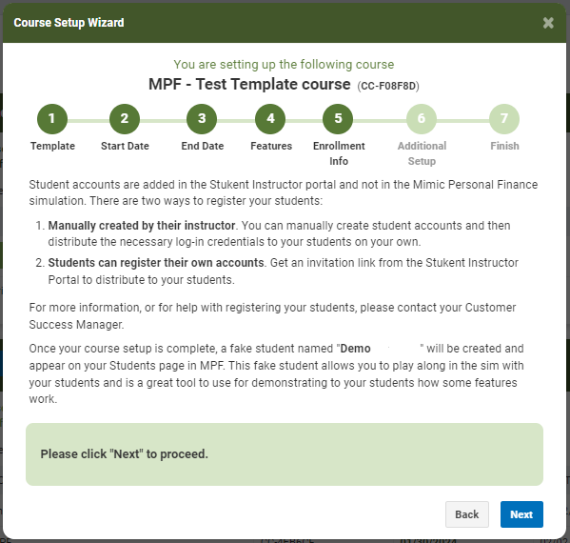This screenshot has height=543, width=570.
Task: Select the faded step 6 circle
Action: (x=422, y=119)
